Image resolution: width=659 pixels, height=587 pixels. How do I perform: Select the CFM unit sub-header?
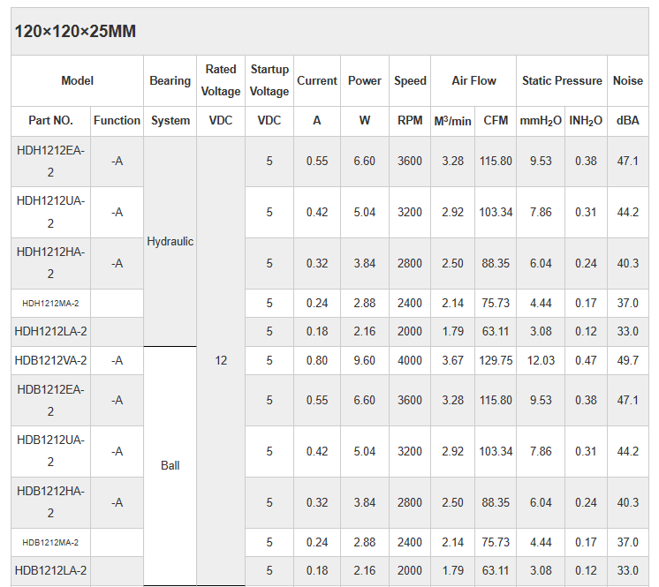tap(496, 121)
